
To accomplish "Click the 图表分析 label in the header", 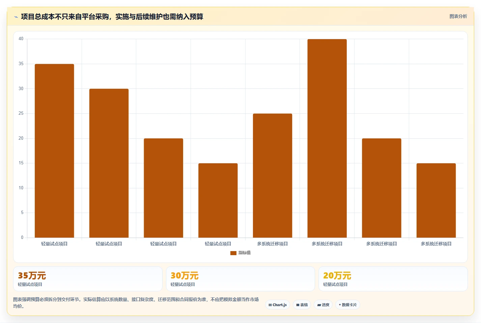I will point(458,16).
